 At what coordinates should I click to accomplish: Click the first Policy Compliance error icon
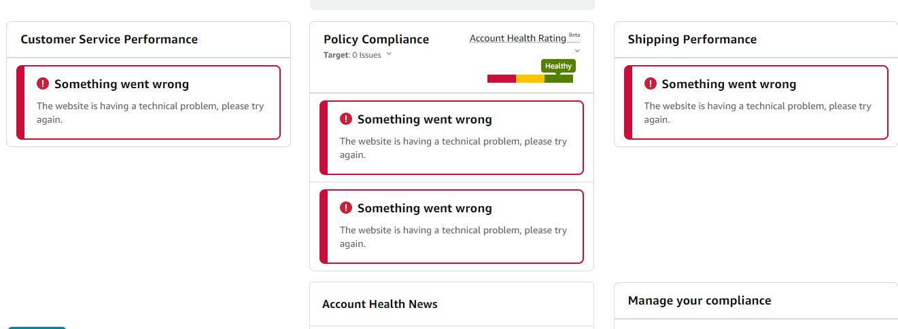(346, 119)
